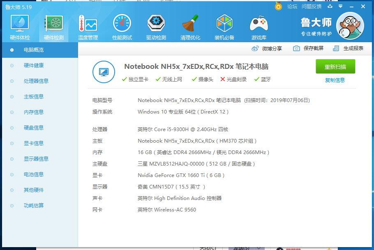Open the title bar dropdown menu arrow
374x250 pixels.
click(x=341, y=7)
